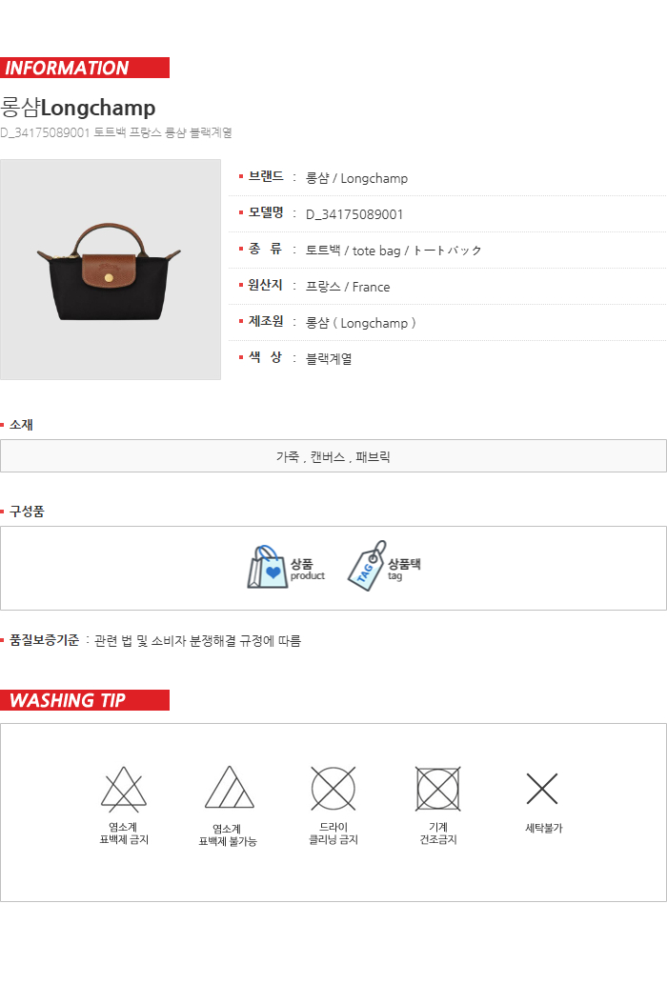Click the material box reading 가죽, 캔버스, 패브릭
This screenshot has width=667, height=984.
(333, 456)
